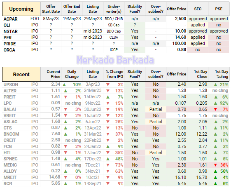Click the SB Cap underwriter cell

click(114, 25)
